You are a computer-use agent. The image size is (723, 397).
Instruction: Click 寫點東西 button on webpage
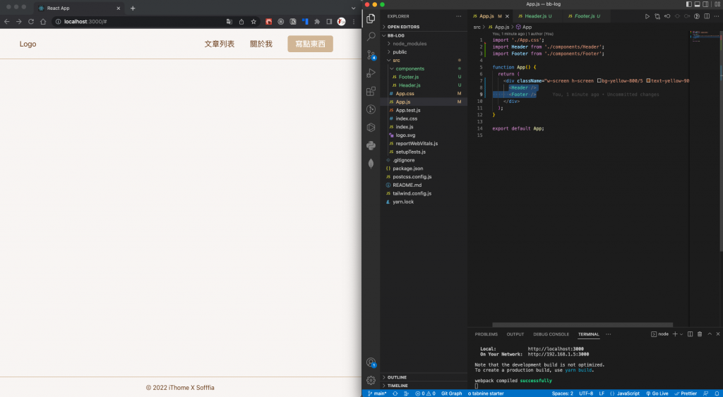tap(311, 44)
